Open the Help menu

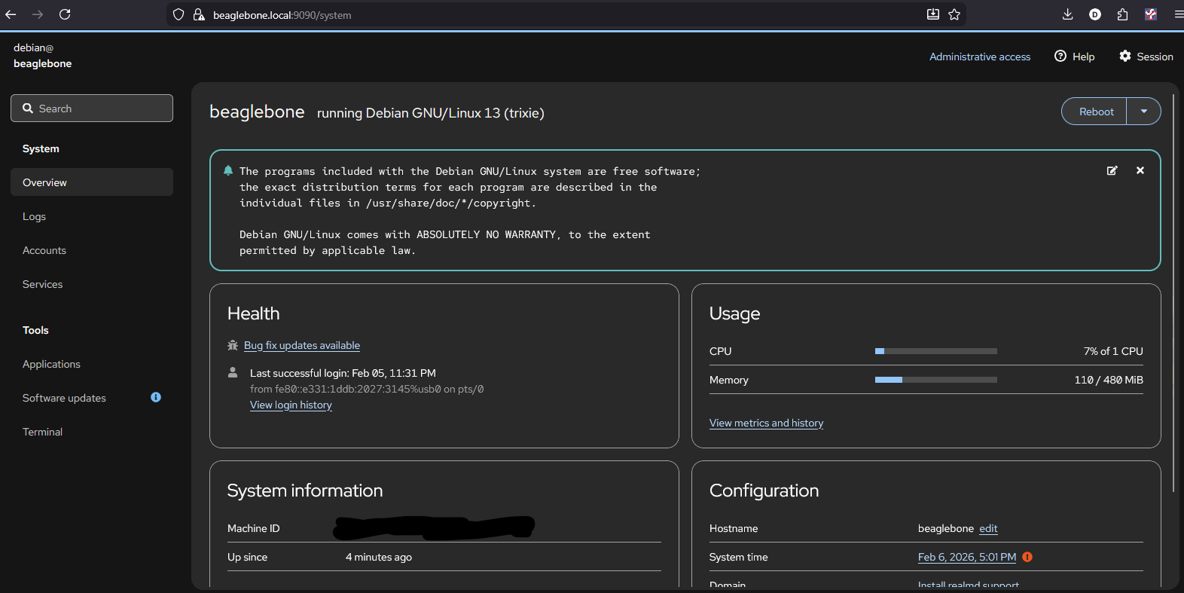click(1075, 57)
